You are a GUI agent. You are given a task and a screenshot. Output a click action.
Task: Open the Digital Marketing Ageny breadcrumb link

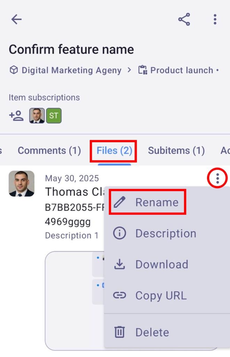pos(71,70)
